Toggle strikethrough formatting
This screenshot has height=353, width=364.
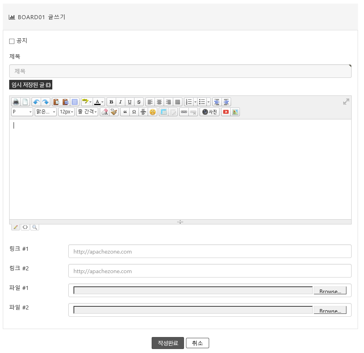pos(139,102)
